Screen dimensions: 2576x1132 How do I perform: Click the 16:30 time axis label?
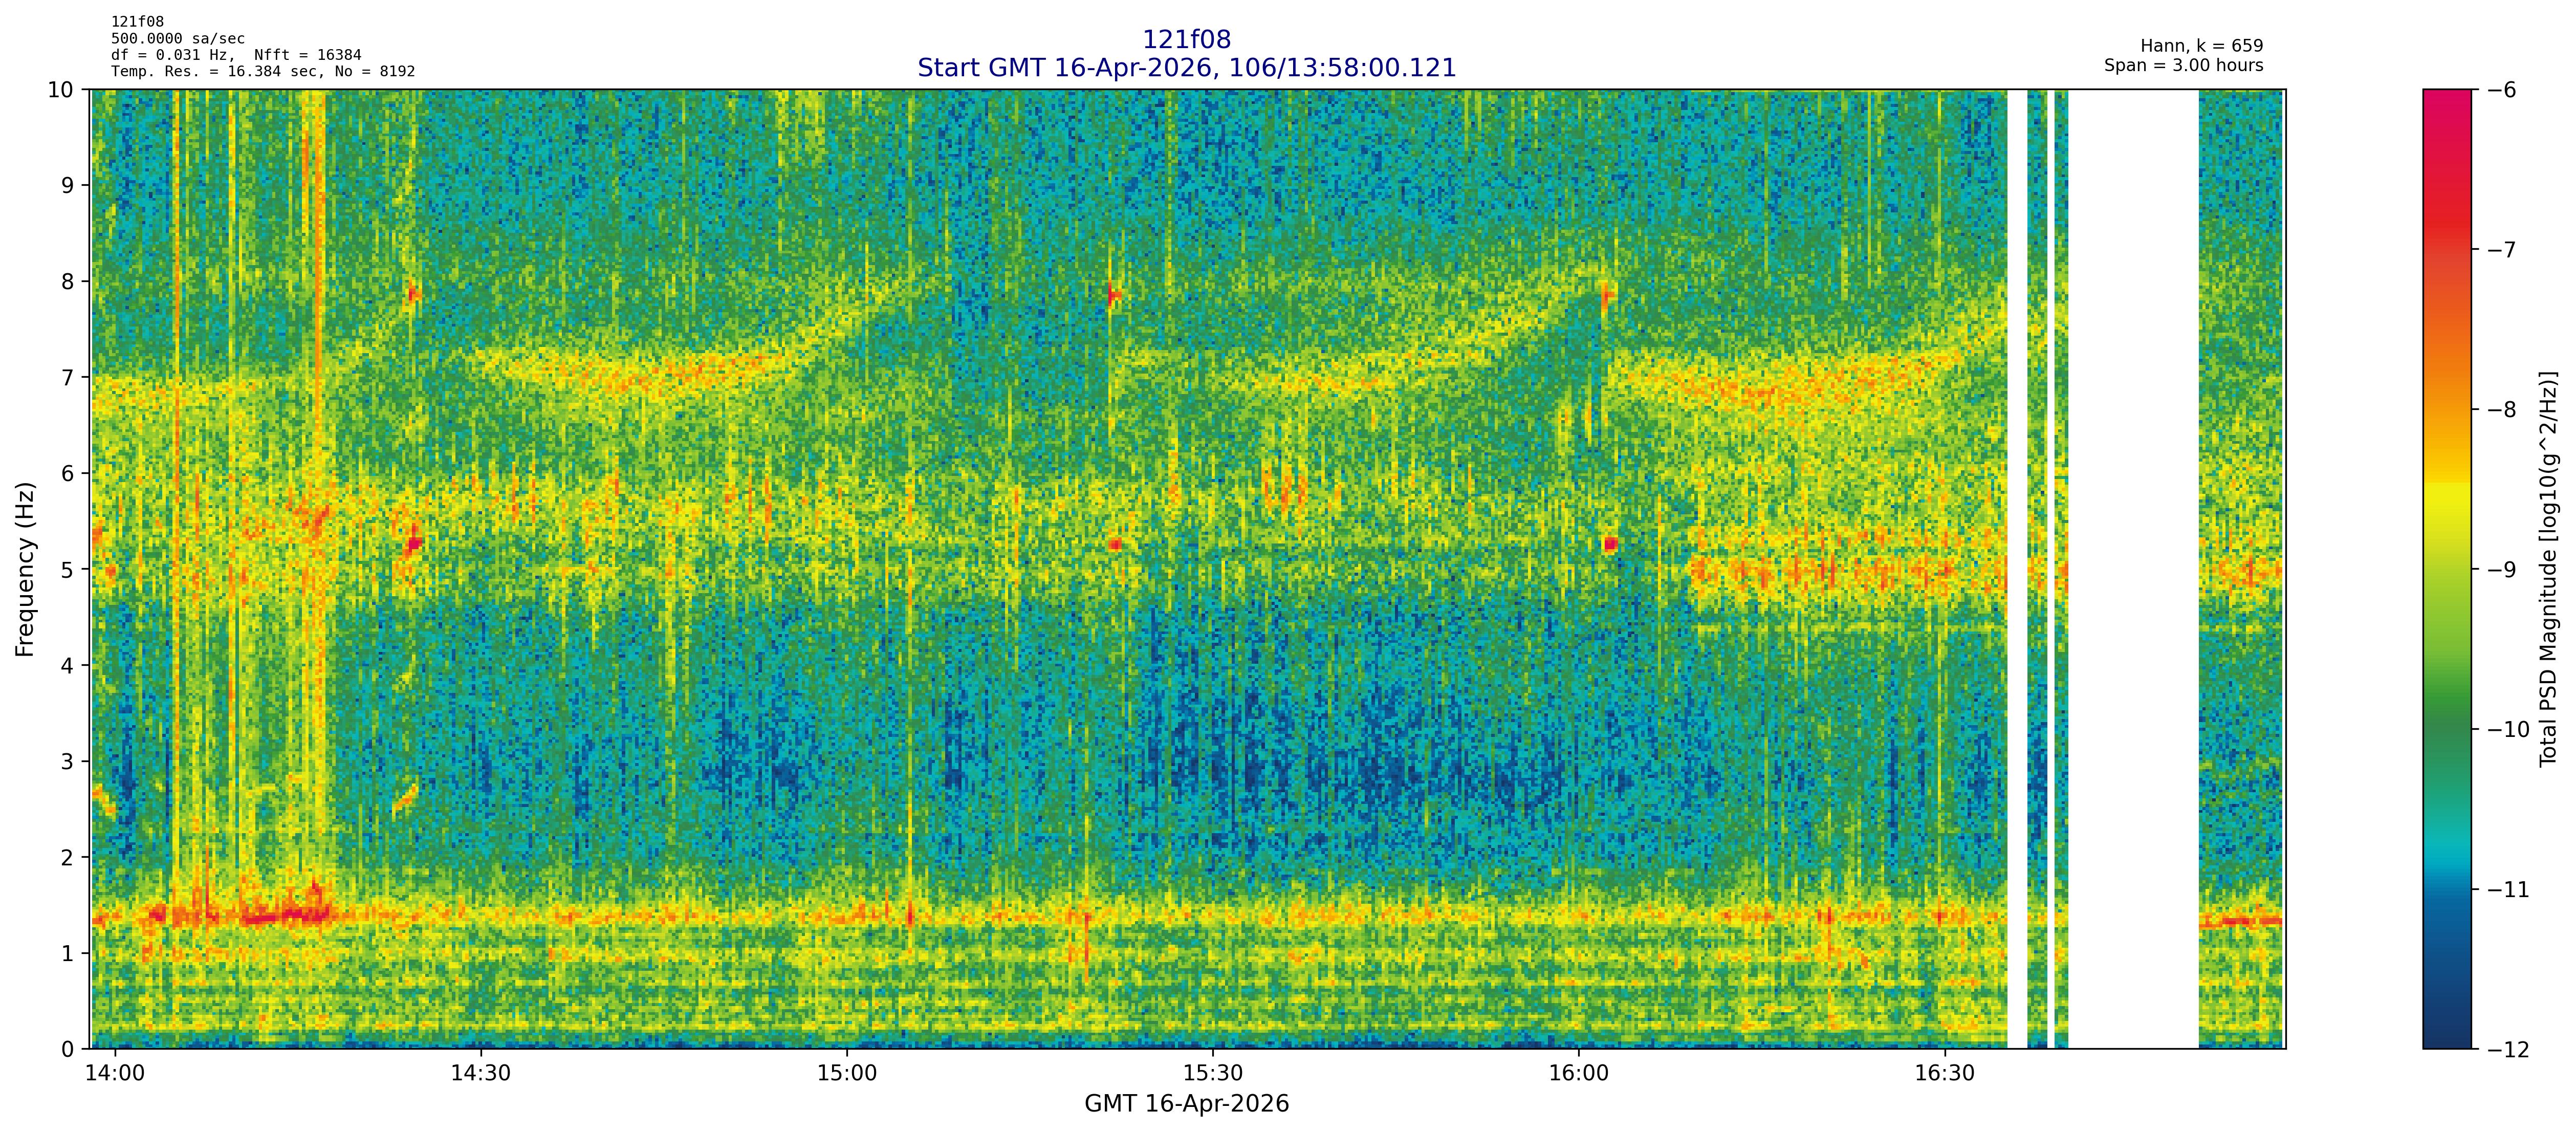pos(1945,1073)
